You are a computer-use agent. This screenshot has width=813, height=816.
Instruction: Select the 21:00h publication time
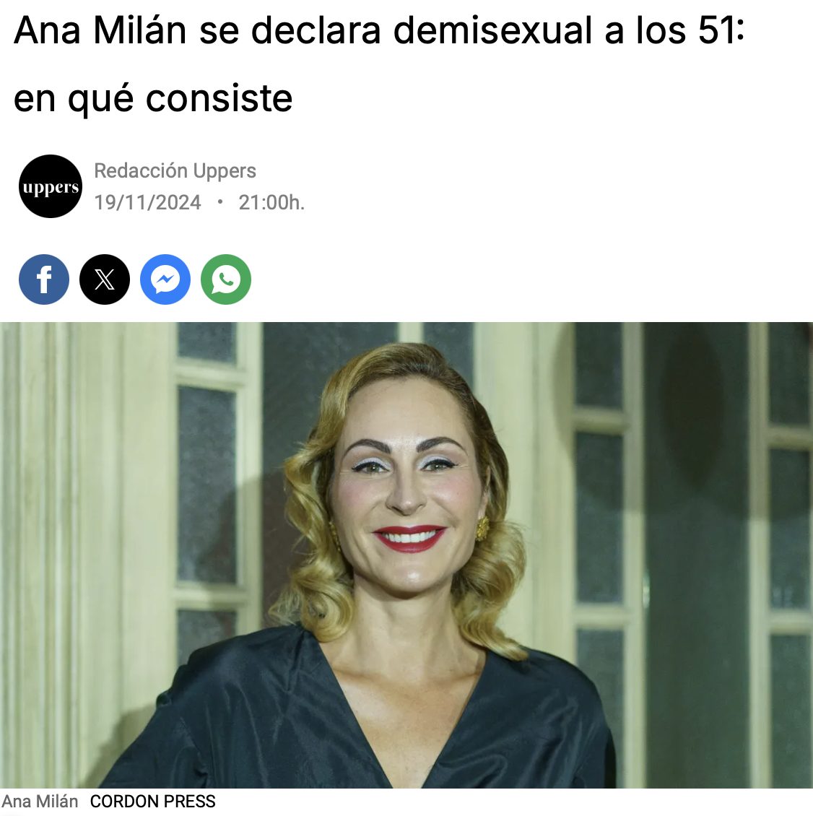click(x=271, y=202)
